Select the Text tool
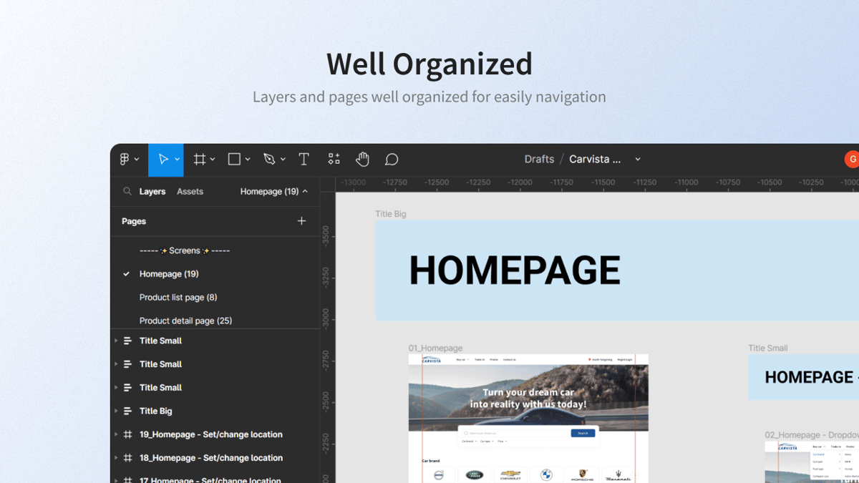This screenshot has height=483, width=859. coord(304,159)
